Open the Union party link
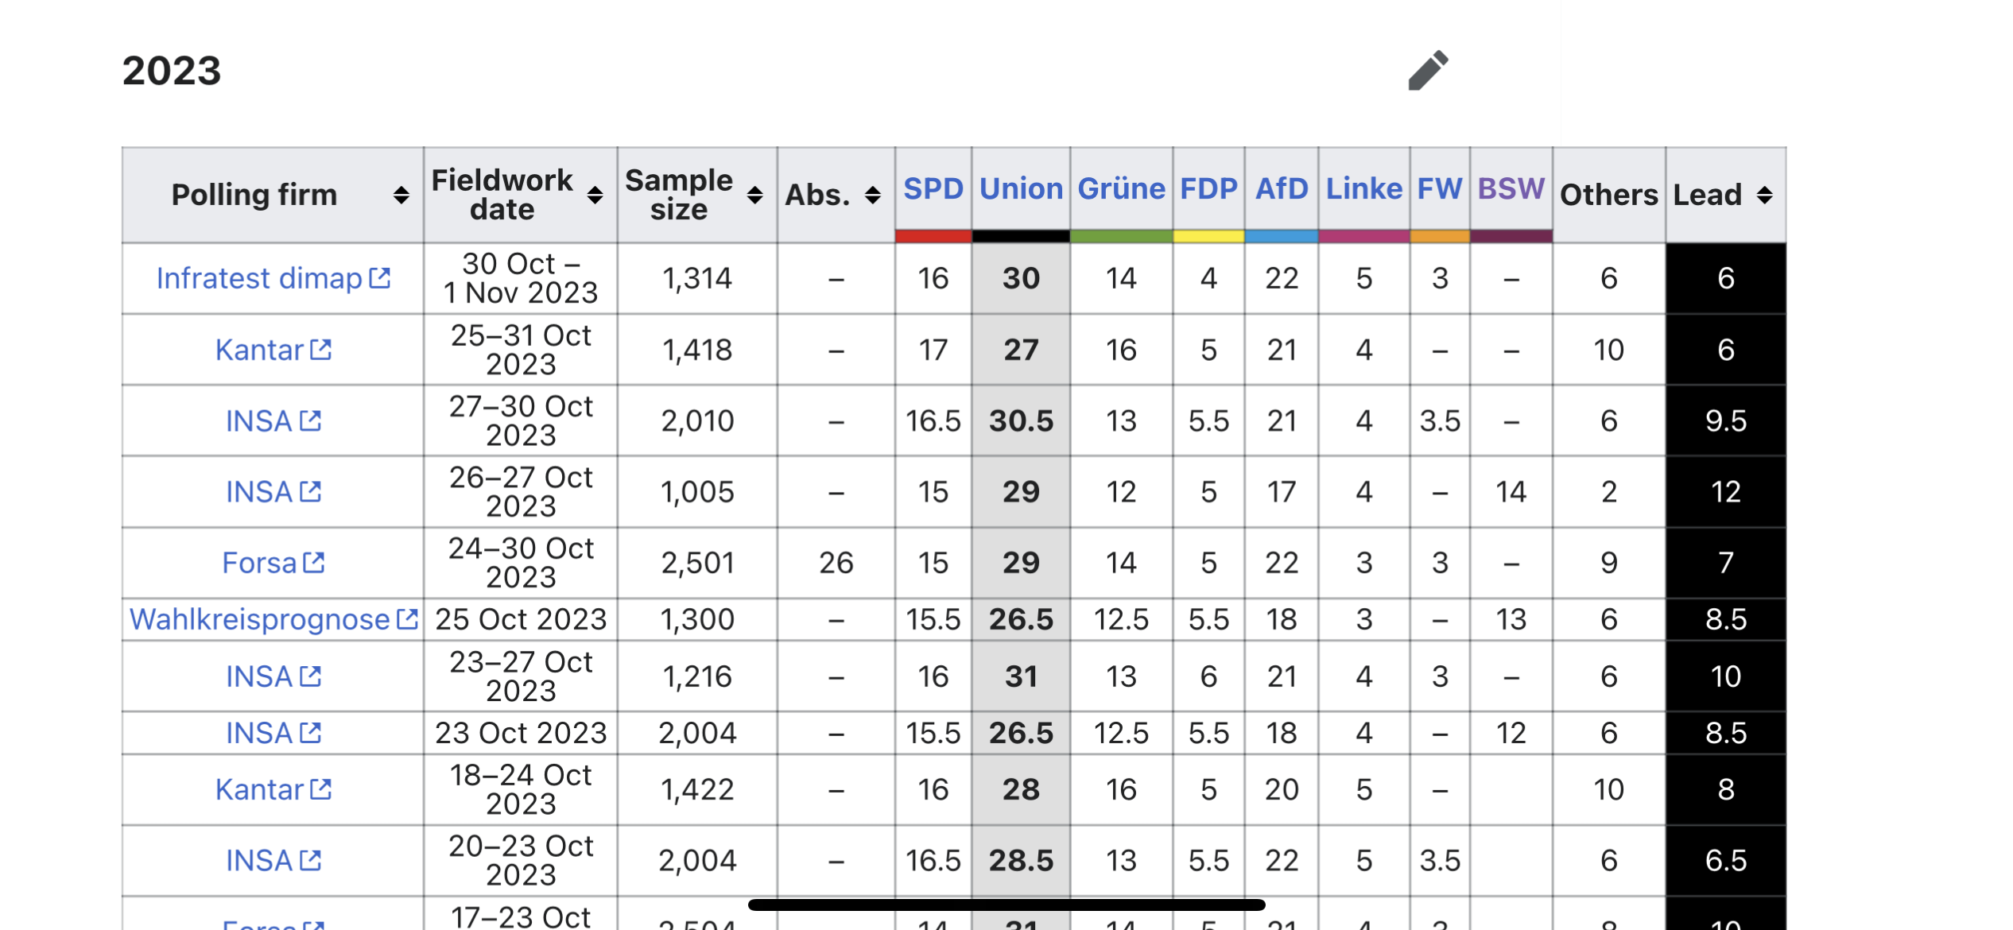 pyautogui.click(x=1021, y=188)
